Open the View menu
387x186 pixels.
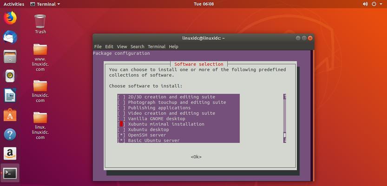coord(122,46)
